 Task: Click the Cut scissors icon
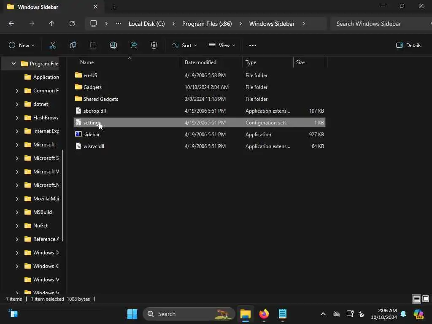pos(52,45)
